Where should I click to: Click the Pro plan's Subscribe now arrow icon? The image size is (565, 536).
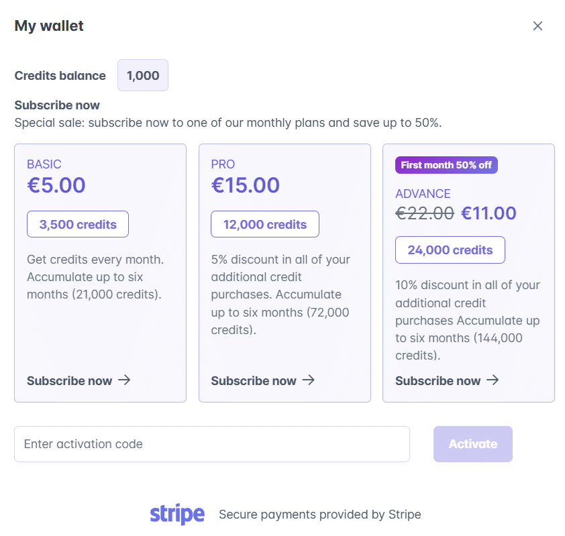[309, 380]
